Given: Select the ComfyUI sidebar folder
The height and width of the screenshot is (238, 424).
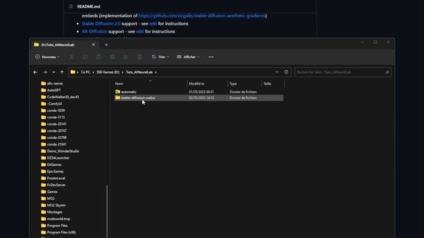Looking at the screenshot, I should tap(54, 104).
